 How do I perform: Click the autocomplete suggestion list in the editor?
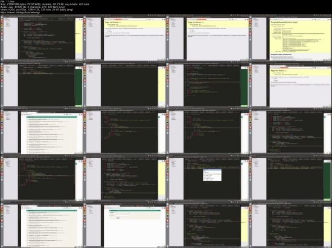pyautogui.click(x=212, y=175)
